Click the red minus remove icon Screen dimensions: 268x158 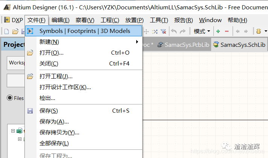point(227,31)
